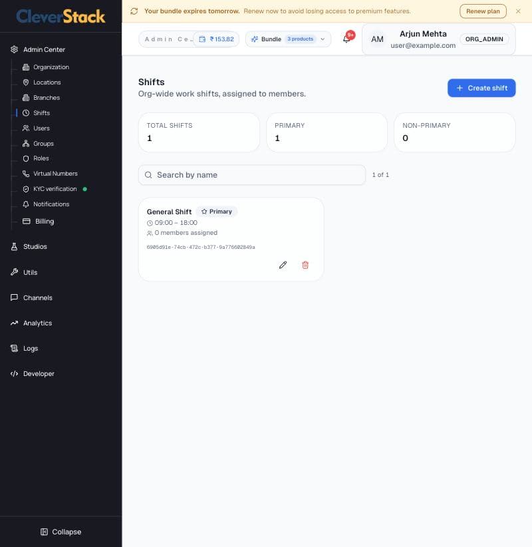Click the shift ID 6905d91e-74cb-472c-b377-9a776602849a

tap(201, 247)
